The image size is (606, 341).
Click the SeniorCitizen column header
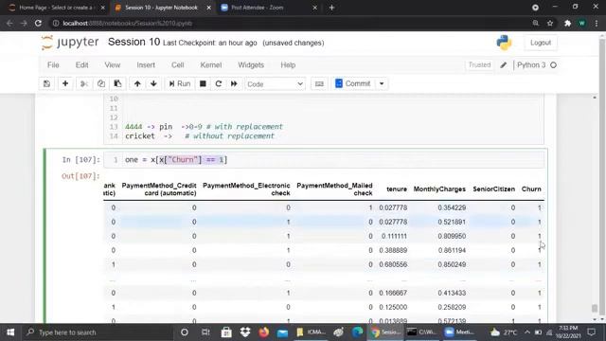[494, 189]
